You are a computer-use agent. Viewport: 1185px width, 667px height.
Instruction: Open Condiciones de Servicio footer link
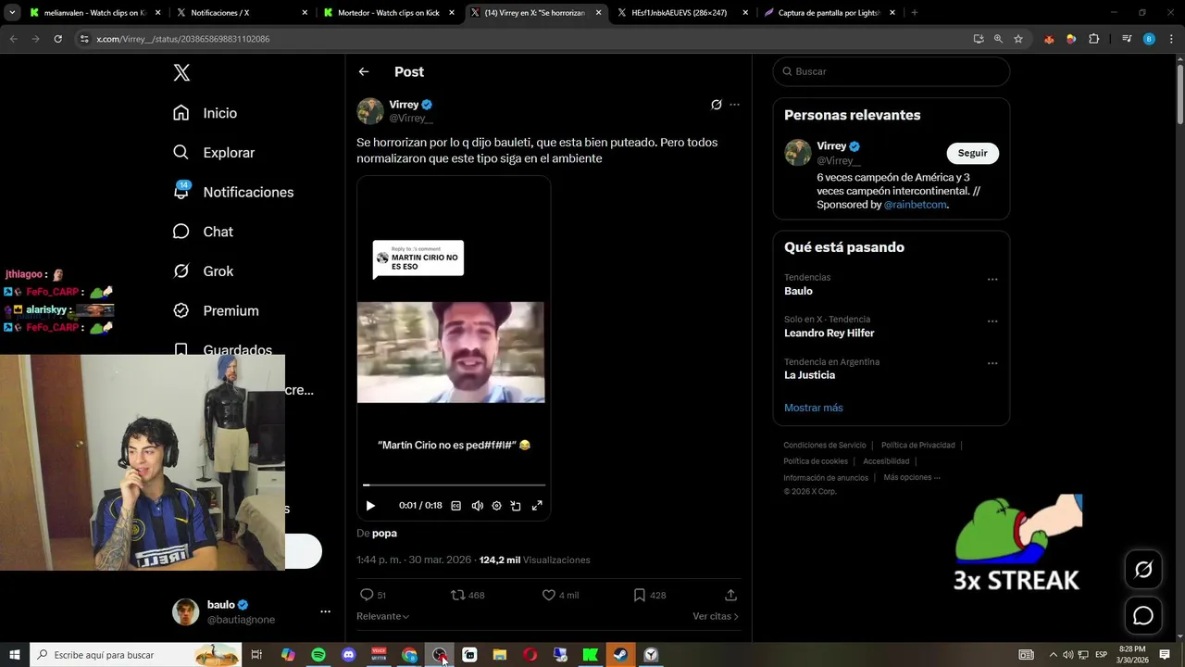click(x=825, y=446)
